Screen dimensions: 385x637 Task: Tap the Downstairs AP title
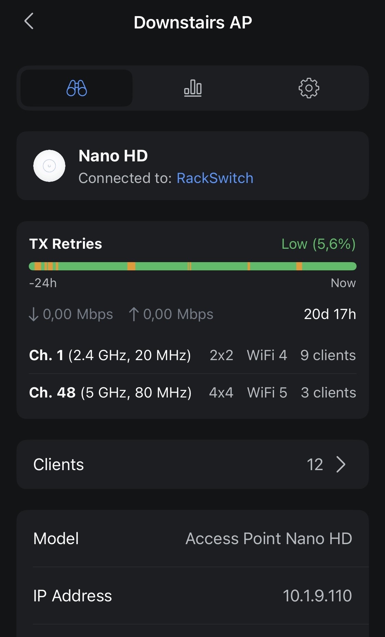[192, 23]
